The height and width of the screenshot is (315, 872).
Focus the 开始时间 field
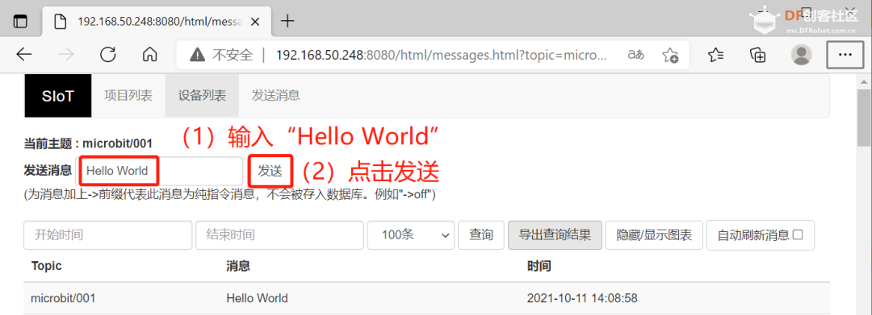[x=108, y=234]
